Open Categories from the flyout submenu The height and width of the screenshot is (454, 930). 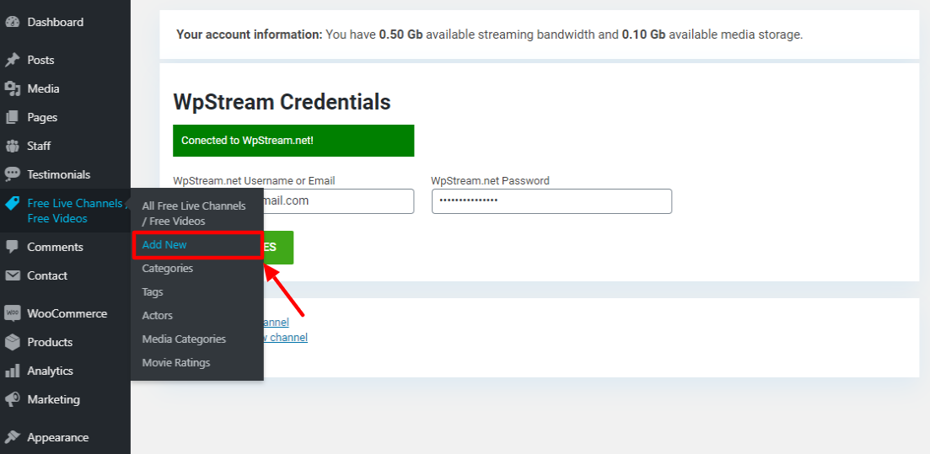point(167,269)
